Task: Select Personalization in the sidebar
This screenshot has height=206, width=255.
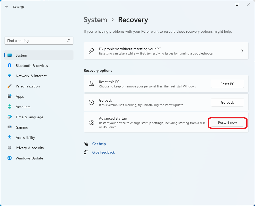Action: pyautogui.click(x=39, y=86)
